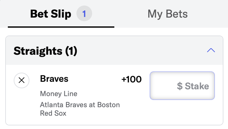The image size is (228, 129).
Task: Click the Money Line market label
Action: point(58,93)
